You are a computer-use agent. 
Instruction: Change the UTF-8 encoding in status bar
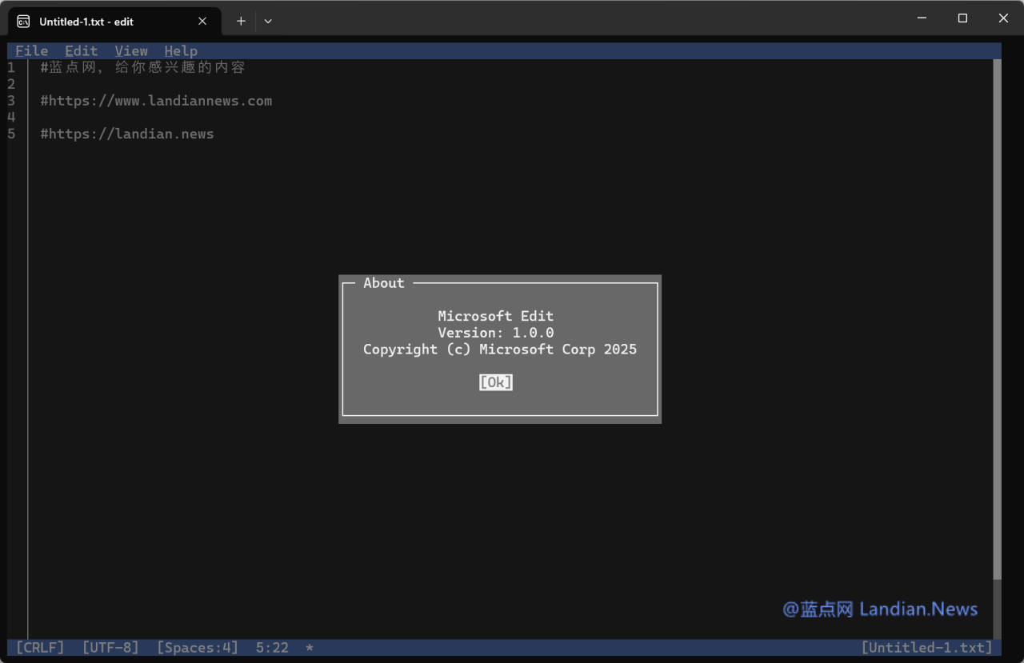[x=110, y=648]
